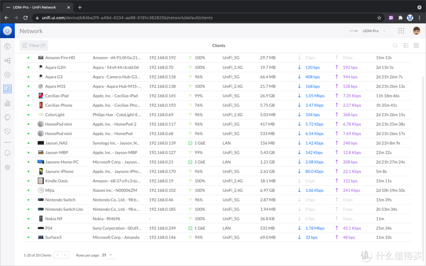
Task: Open the shield Threat Management icon
Action: pos(7,131)
